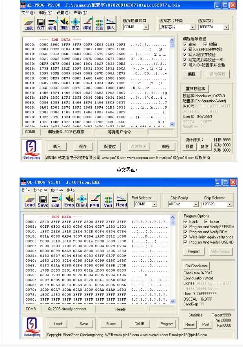The image size is (243, 348).
Task: Click 查空 blank-check icon in Chinese toolbar
Action: pyautogui.click(x=76, y=24)
